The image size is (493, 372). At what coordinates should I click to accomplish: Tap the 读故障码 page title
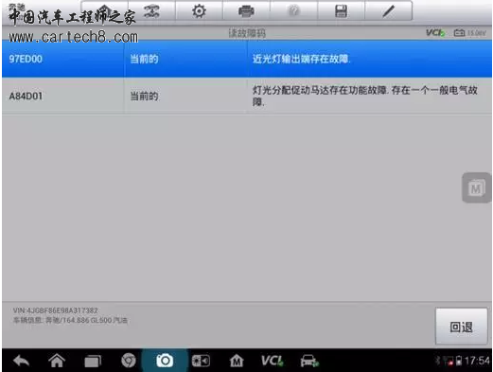pyautogui.click(x=247, y=33)
